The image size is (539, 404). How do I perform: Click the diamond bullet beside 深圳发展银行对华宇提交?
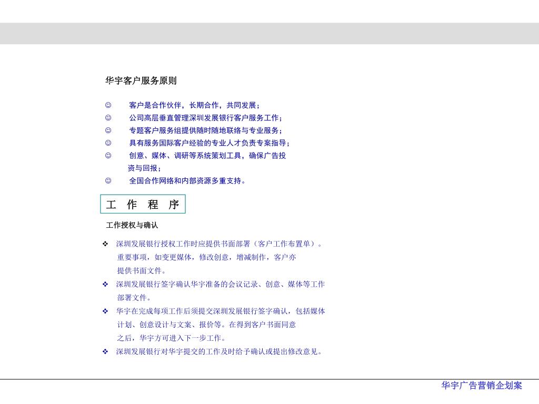pos(105,351)
